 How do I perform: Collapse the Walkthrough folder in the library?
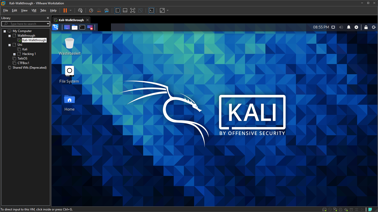click(9, 36)
